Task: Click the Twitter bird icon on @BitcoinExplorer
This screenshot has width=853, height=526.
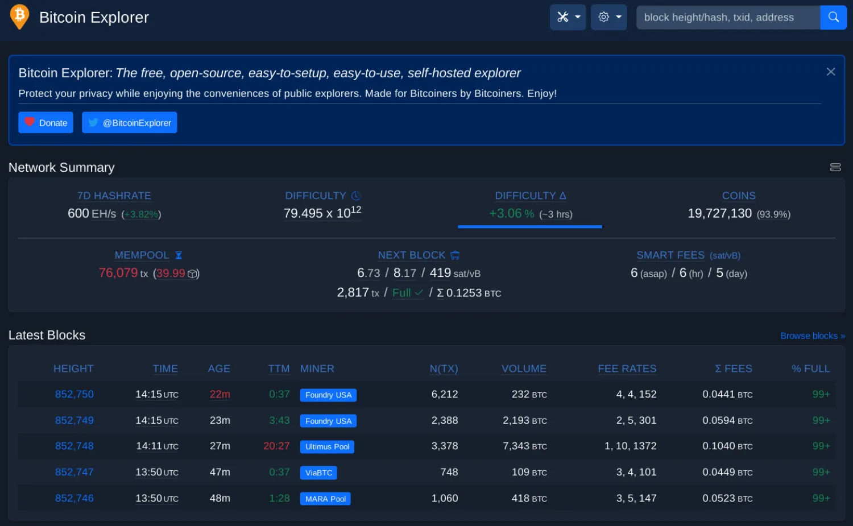Action: pos(93,122)
